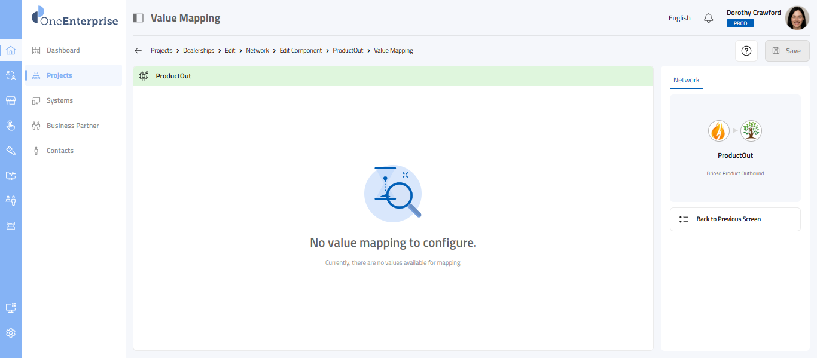
Task: Select Business Partner in the side menu
Action: (x=72, y=126)
